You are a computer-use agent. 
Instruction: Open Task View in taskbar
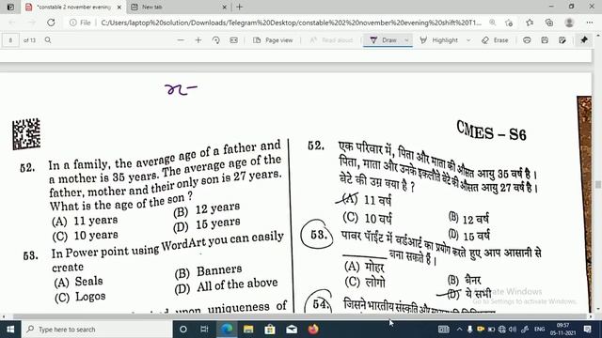(204, 330)
